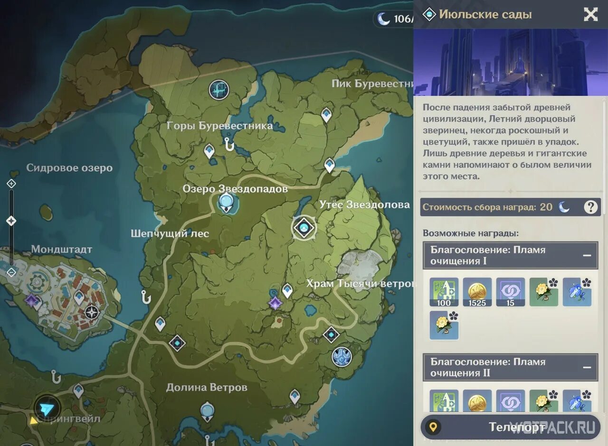Viewport: 608px width, 446px height.
Task: Select the teleport waypoint in Долина Ветров
Action: (295, 396)
